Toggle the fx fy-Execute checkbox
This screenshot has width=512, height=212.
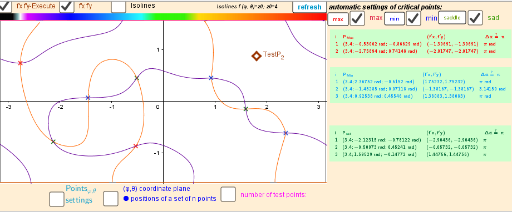[x=5, y=6]
